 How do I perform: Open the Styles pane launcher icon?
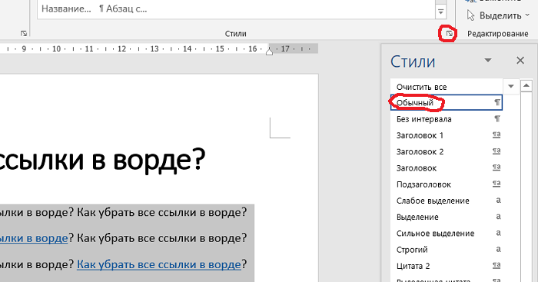click(x=449, y=34)
